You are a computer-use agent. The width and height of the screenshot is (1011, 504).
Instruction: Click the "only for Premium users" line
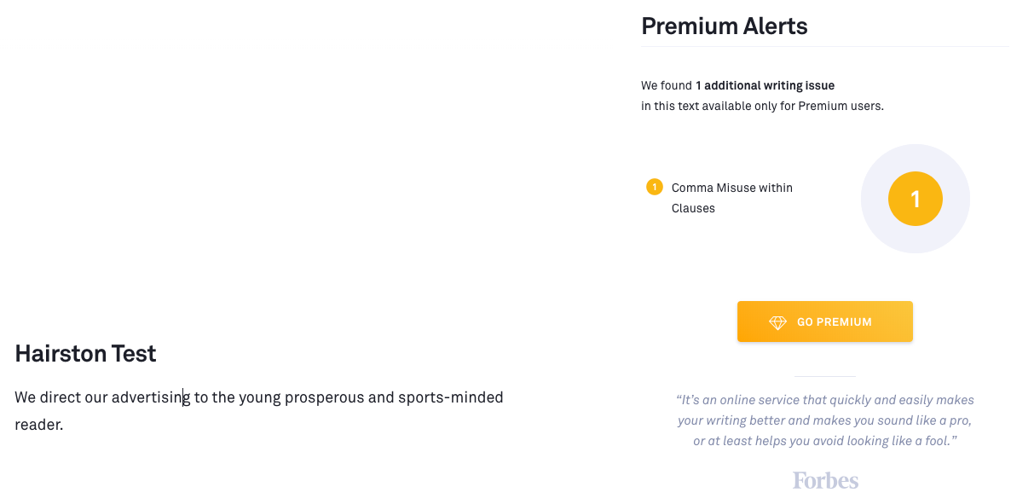click(762, 107)
